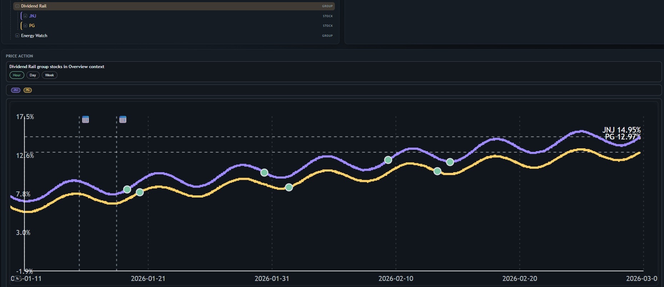Expand the PG stock node
The height and width of the screenshot is (287, 664).
[x=25, y=26]
